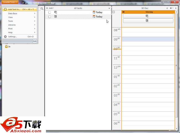Click the calendar vertical scrollbar
Image resolution: width=180 pixels, height=133 pixels.
(x=176, y=65)
